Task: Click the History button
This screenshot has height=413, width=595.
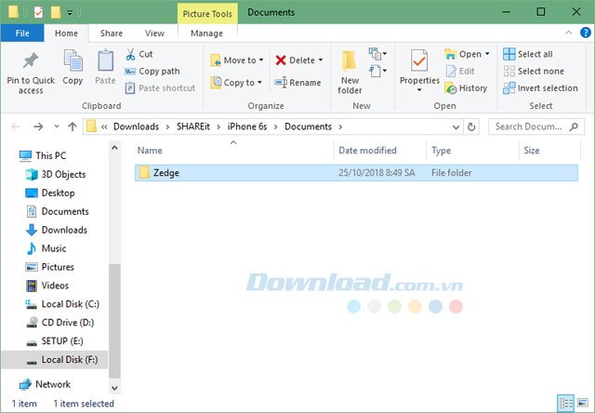Action: point(466,88)
